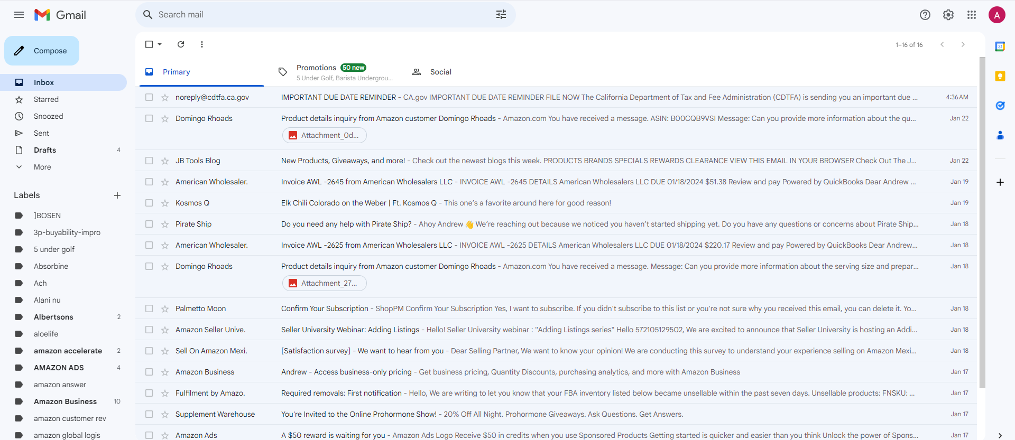Go to the newer messages page arrow
This screenshot has width=1015, height=440.
coord(942,44)
